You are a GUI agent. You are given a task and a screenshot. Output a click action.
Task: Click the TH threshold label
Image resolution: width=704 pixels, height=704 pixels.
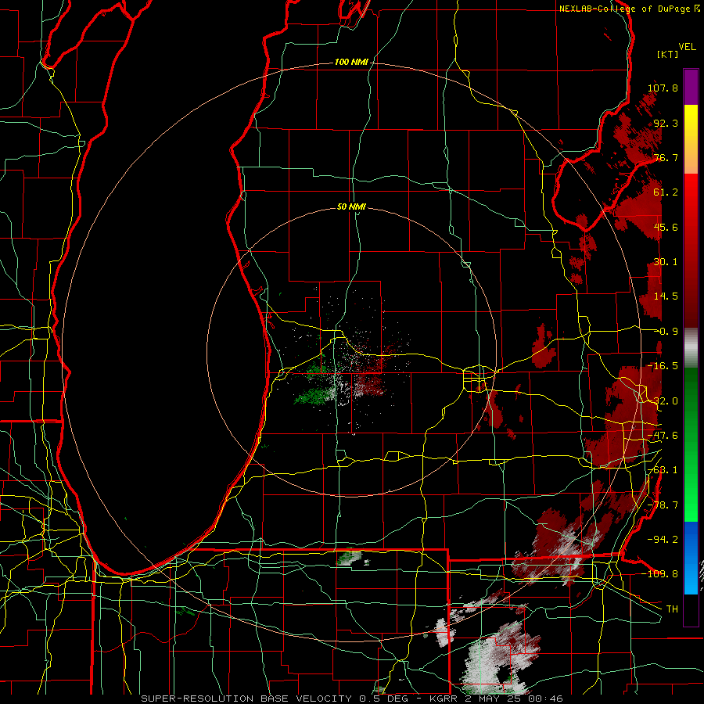(672, 609)
